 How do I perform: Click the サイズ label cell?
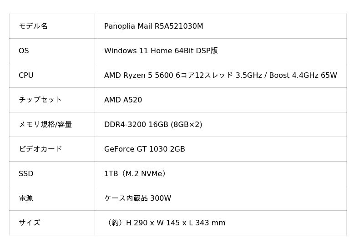(x=30, y=223)
